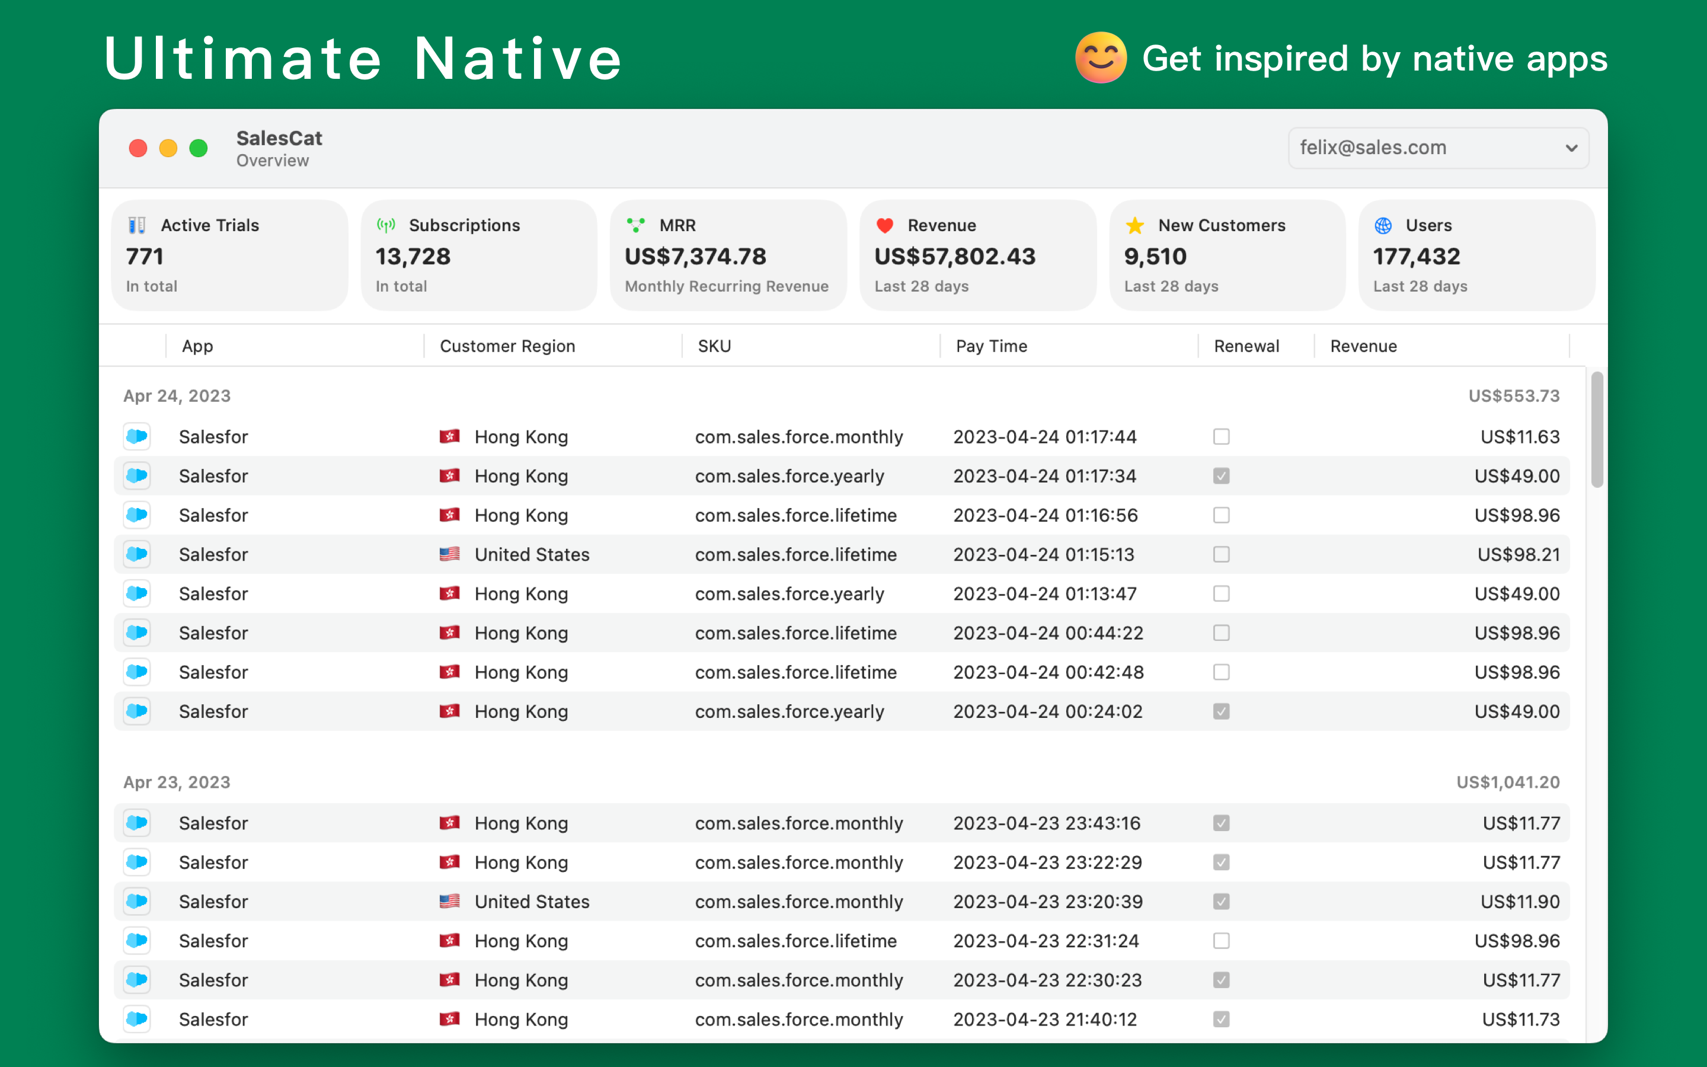Click Salesforce app icon in 01:17:44 row
This screenshot has width=1707, height=1067.
coord(137,437)
